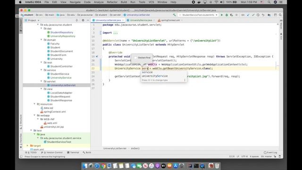The height and width of the screenshot is (170, 302).
Task: Select StudentRepository in project tree
Action: point(62,33)
